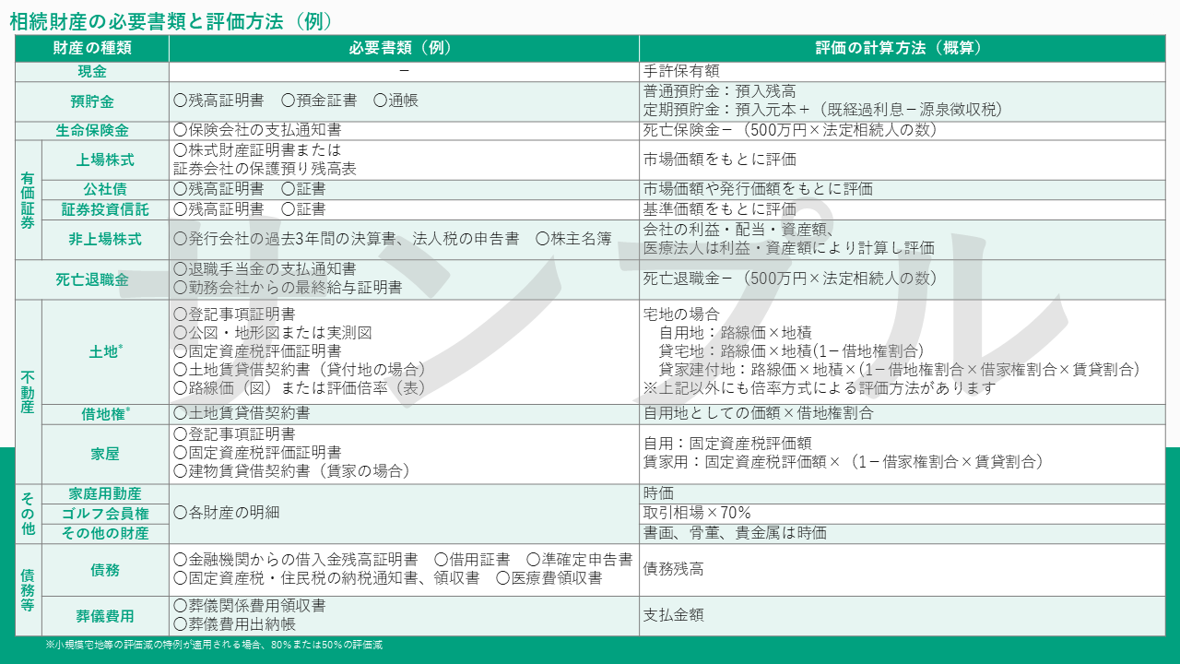Screen dimensions: 1180x664
Task: Click the 普通預貯金：預入残高 line
Action: (719, 91)
